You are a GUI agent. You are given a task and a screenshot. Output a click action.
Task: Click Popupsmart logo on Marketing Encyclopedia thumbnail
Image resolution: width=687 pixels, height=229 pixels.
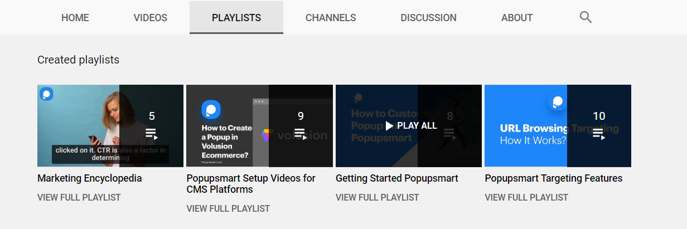tap(46, 94)
